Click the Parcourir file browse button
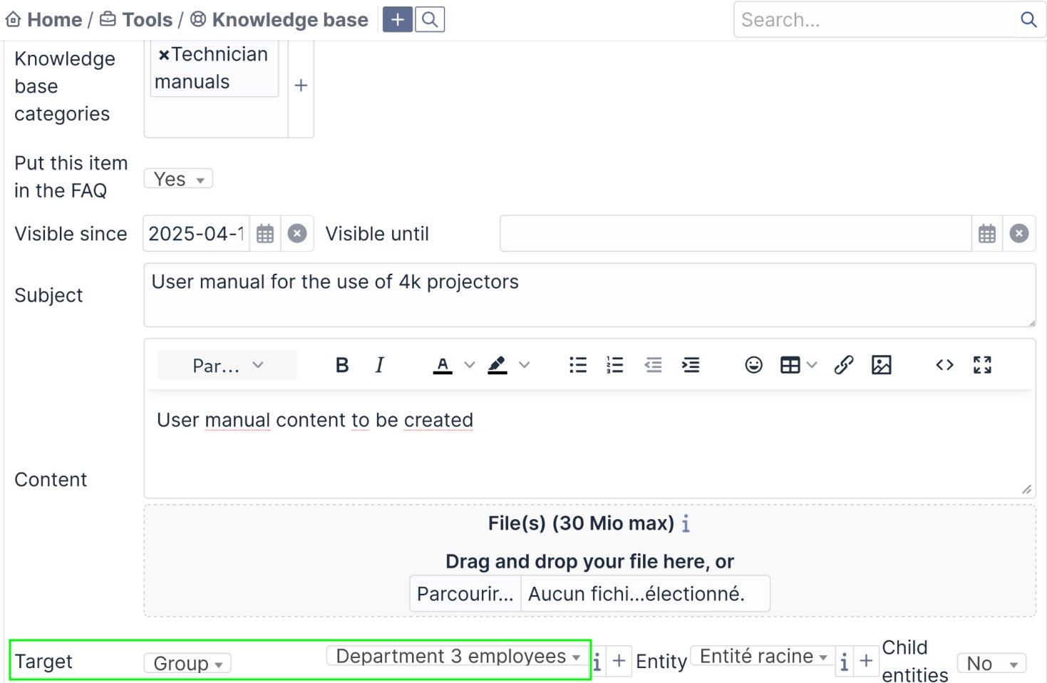The image size is (1047, 683). [x=465, y=594]
